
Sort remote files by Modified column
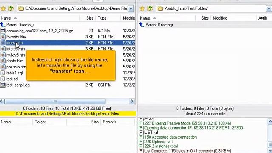pyautogui.click(x=233, y=18)
